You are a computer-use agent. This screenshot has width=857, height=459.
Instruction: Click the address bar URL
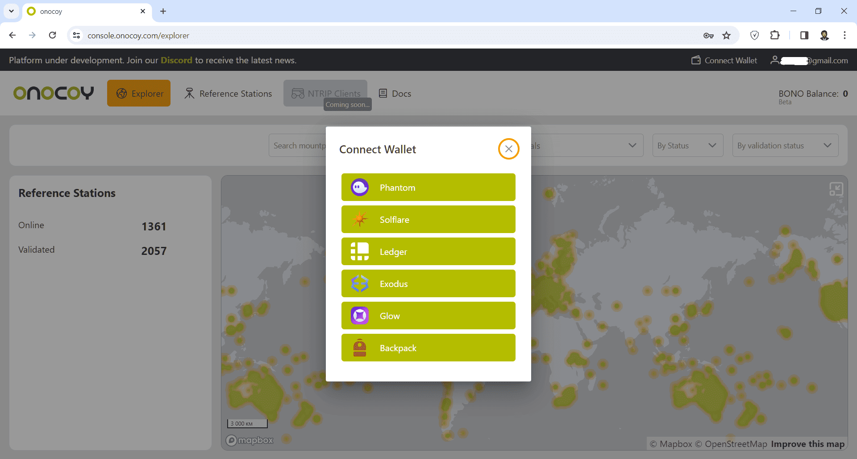click(x=138, y=35)
